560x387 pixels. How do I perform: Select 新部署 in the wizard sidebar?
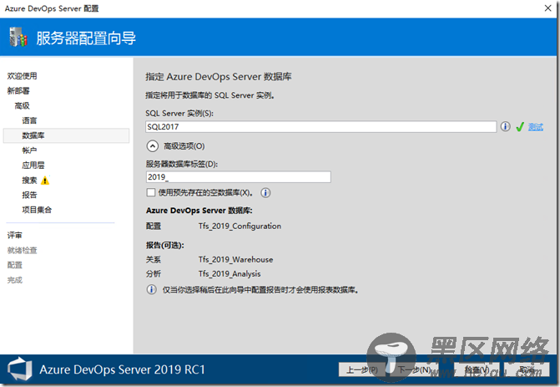click(18, 91)
